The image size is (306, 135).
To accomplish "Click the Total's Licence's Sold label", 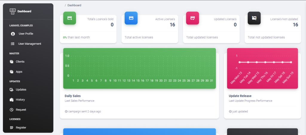I will 100,19.
